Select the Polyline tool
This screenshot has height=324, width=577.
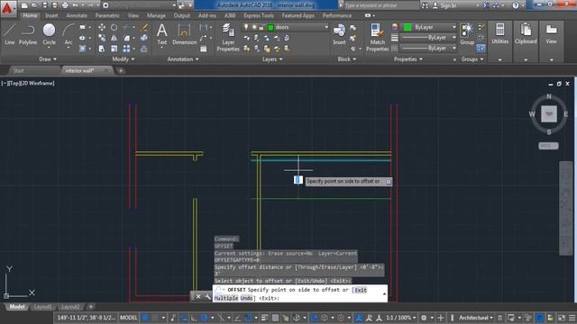click(x=28, y=34)
